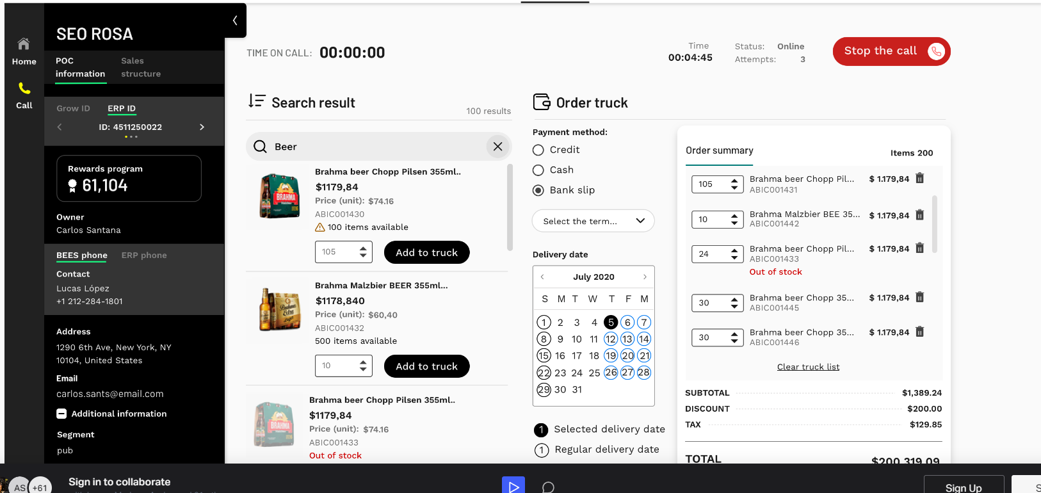
Task: Select Credit payment method
Action: [538, 150]
